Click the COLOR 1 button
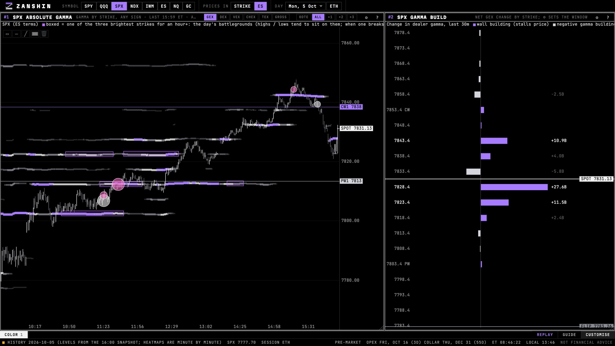This screenshot has height=346, width=615. (x=14, y=335)
